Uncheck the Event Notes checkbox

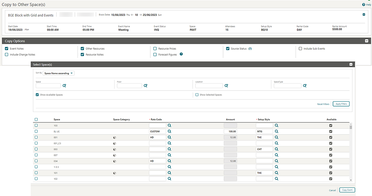click(x=7, y=49)
